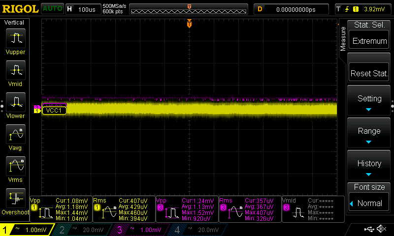Open the delay 0.00000000ps field

[291, 9]
